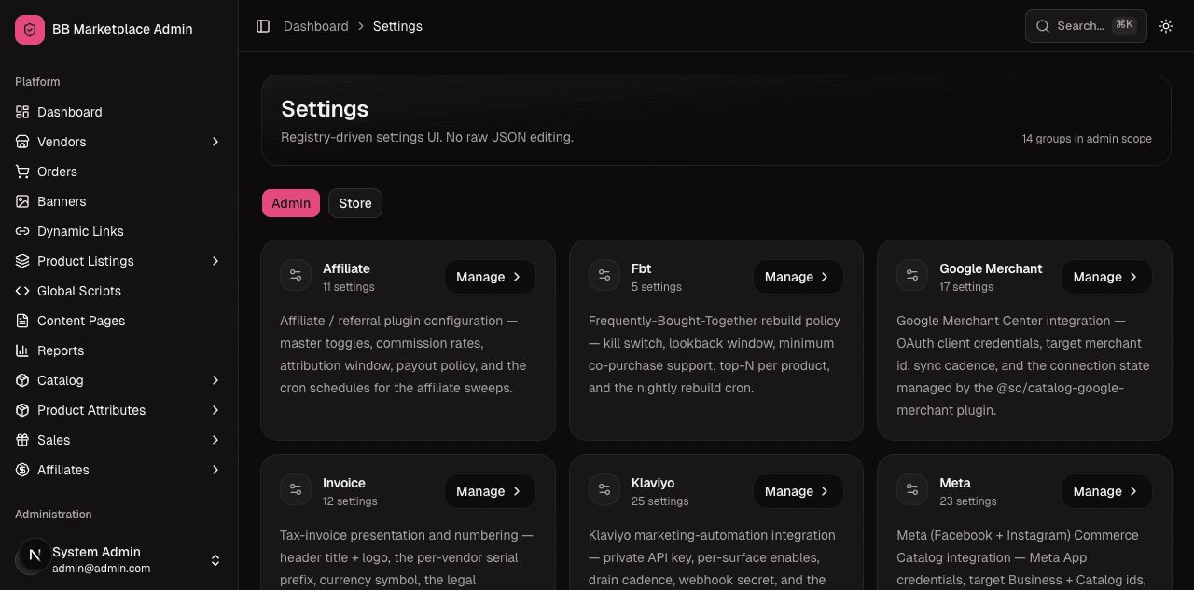Click the Sales gift icon
The height and width of the screenshot is (590, 1194).
tap(22, 440)
